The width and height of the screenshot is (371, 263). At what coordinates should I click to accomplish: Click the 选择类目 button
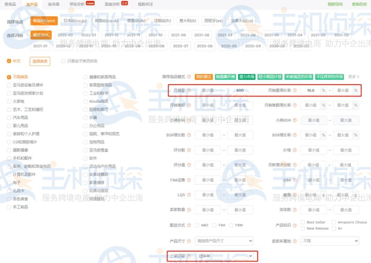[x=40, y=61]
